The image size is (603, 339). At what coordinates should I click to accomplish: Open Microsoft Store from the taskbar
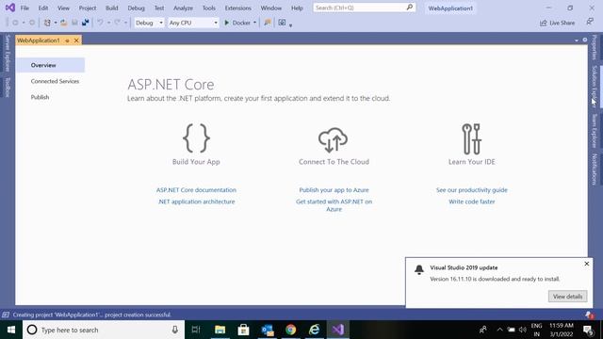(243, 330)
